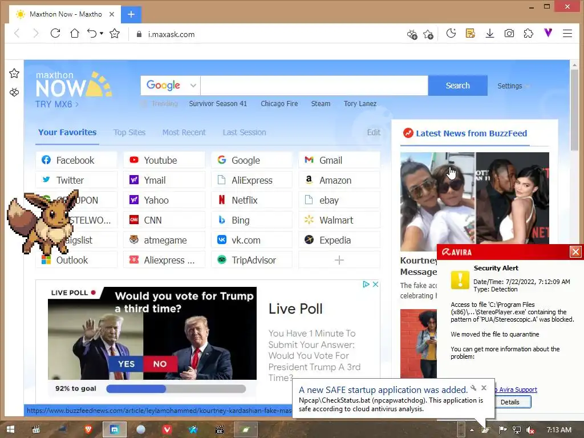Add a new favorite with plus tile
Image resolution: width=584 pixels, height=438 pixels.
339,260
